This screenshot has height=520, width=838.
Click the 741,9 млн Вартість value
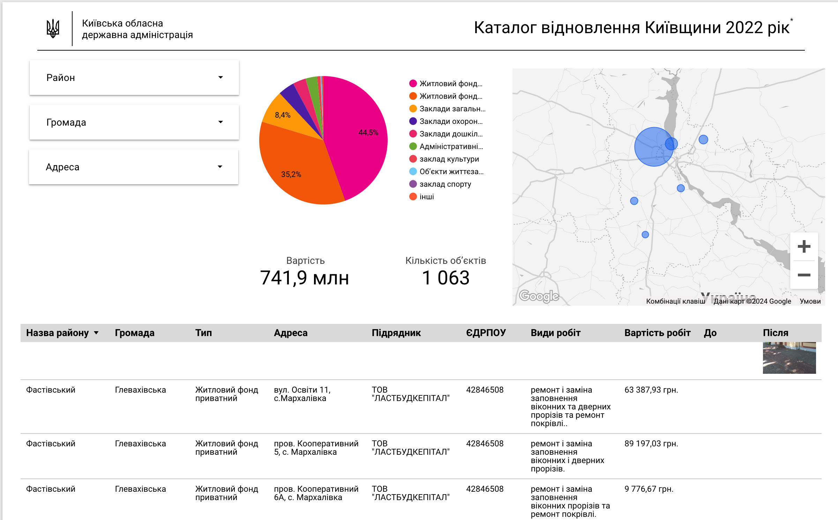tap(305, 278)
